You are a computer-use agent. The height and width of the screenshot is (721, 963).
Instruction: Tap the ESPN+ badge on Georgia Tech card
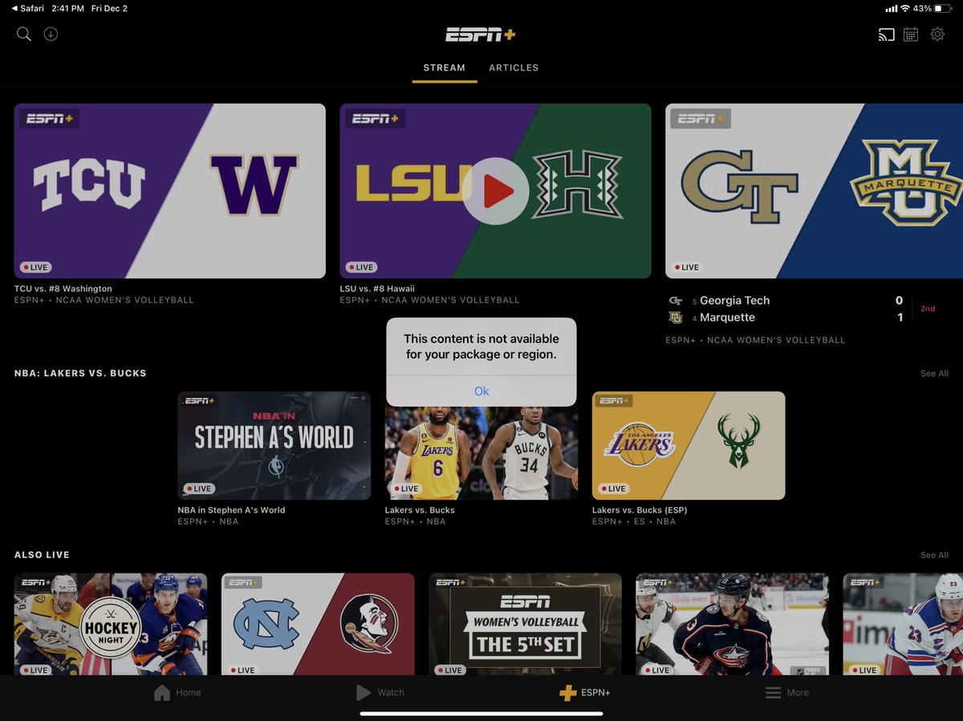pyautogui.click(x=701, y=119)
